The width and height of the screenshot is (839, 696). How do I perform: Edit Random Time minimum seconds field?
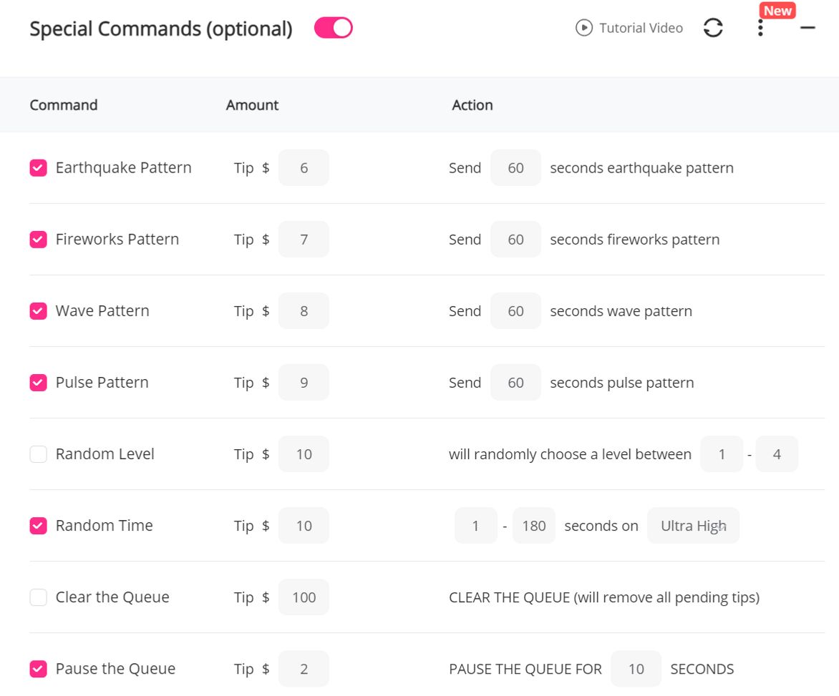pyautogui.click(x=475, y=526)
